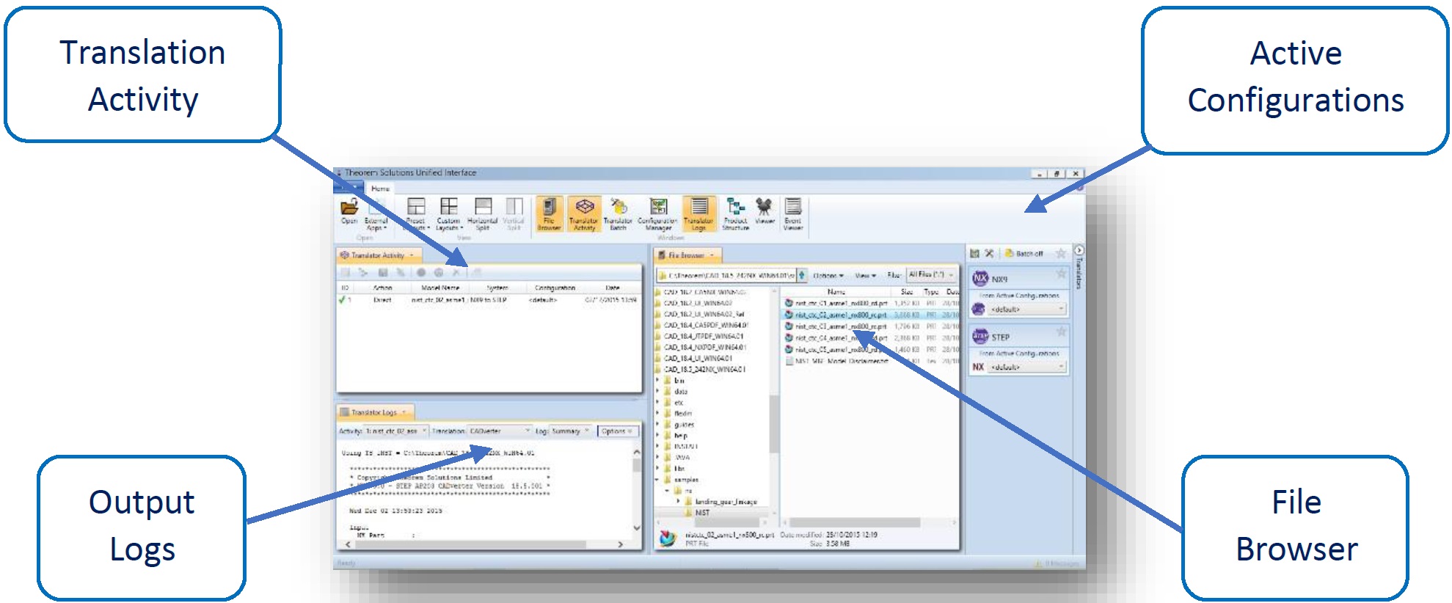Apply the Horizontal Split layout

[483, 213]
